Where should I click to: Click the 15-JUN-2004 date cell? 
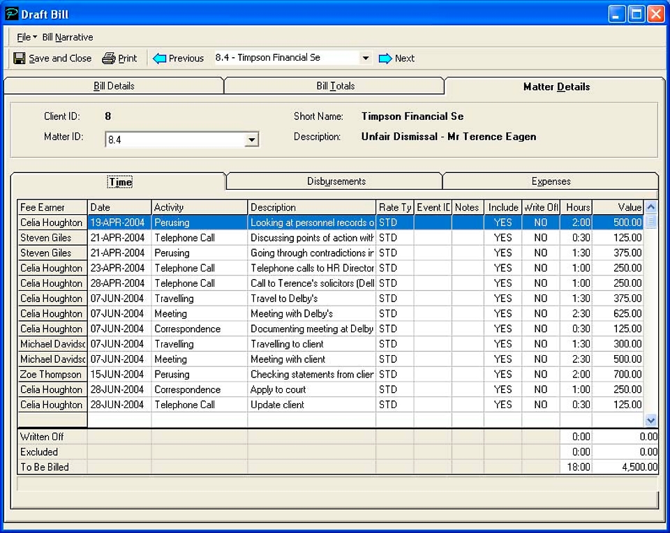coord(119,374)
